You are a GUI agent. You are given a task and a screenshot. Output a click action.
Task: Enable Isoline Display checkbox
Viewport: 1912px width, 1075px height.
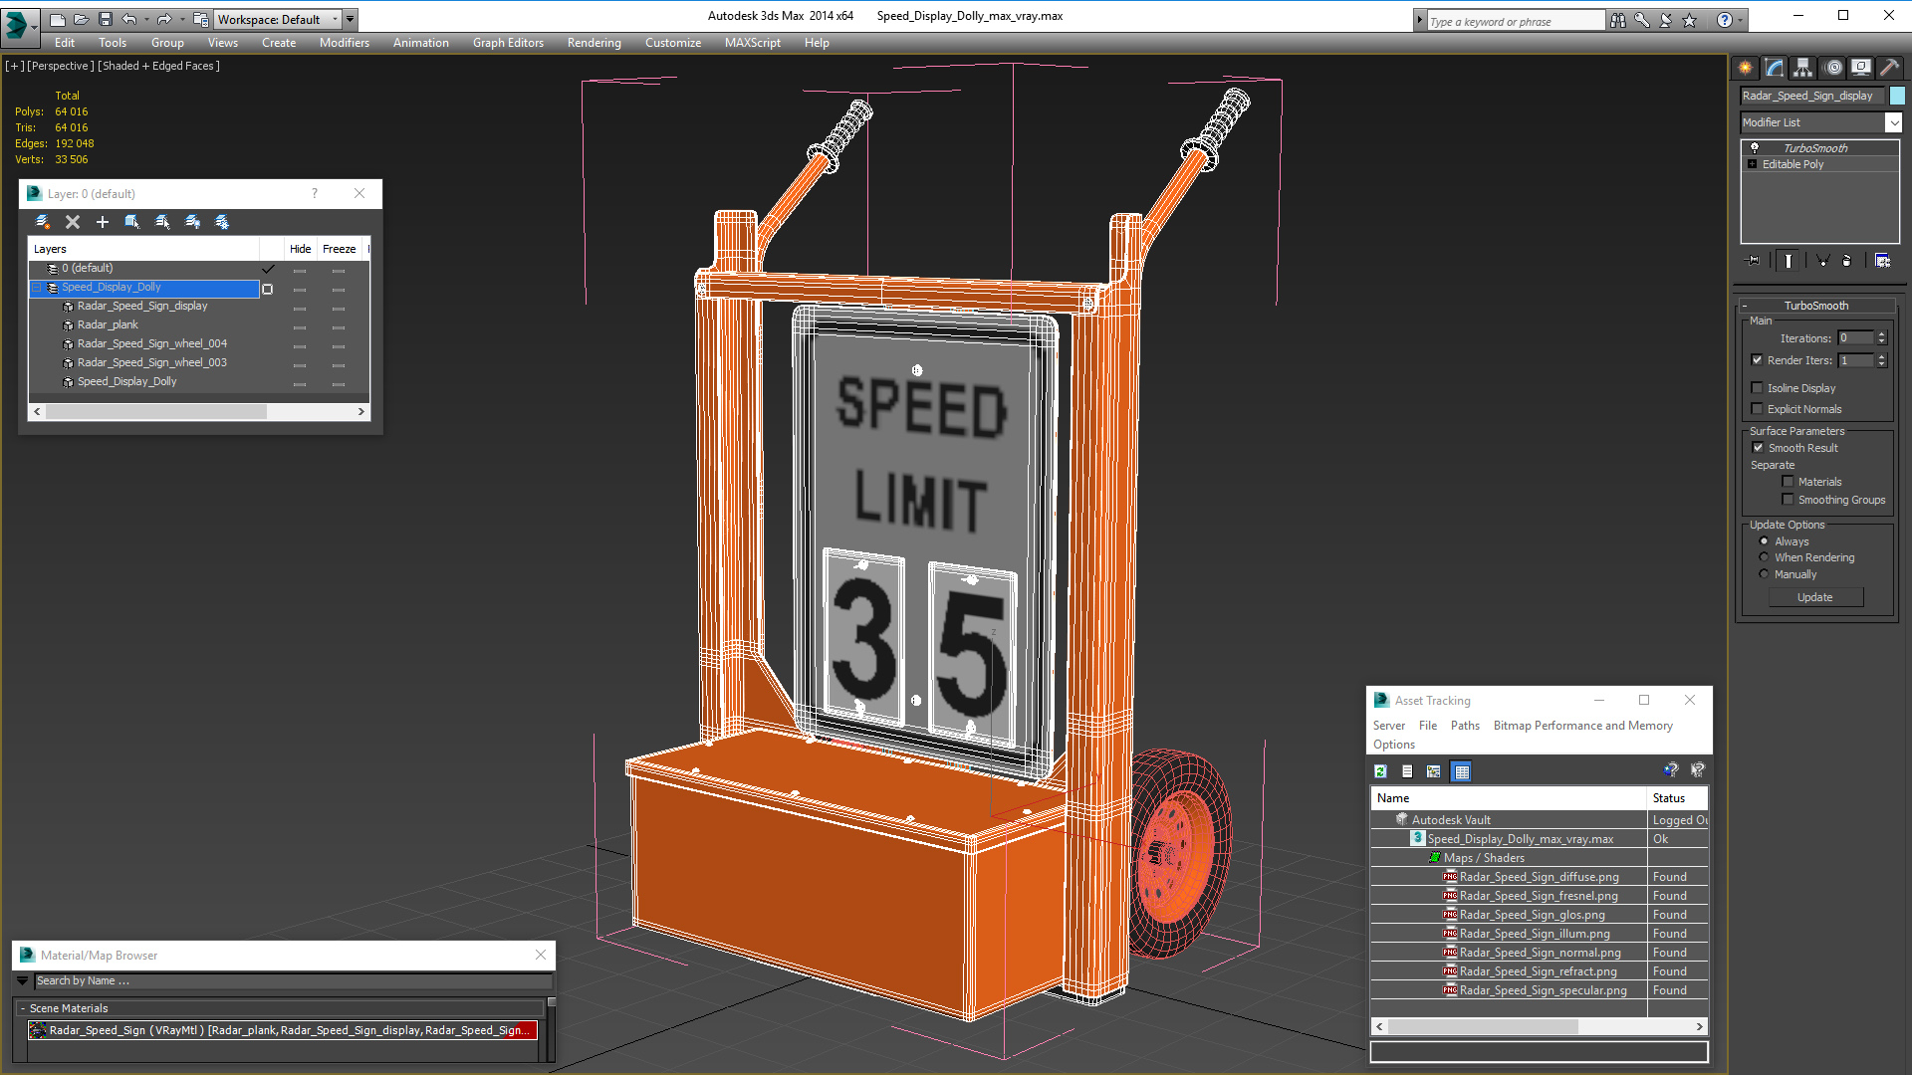[x=1758, y=388]
